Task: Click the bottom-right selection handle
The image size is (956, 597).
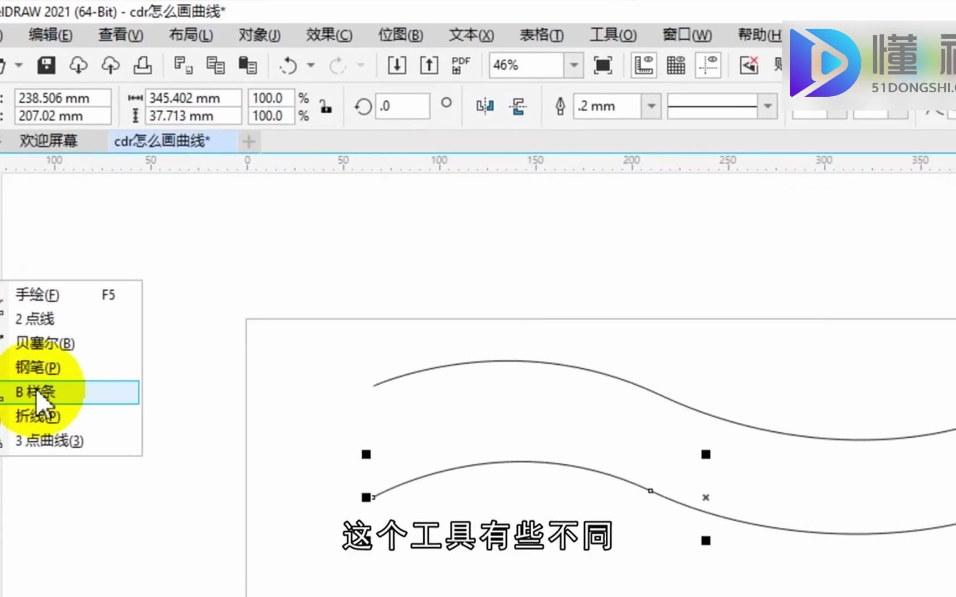Action: tap(705, 541)
